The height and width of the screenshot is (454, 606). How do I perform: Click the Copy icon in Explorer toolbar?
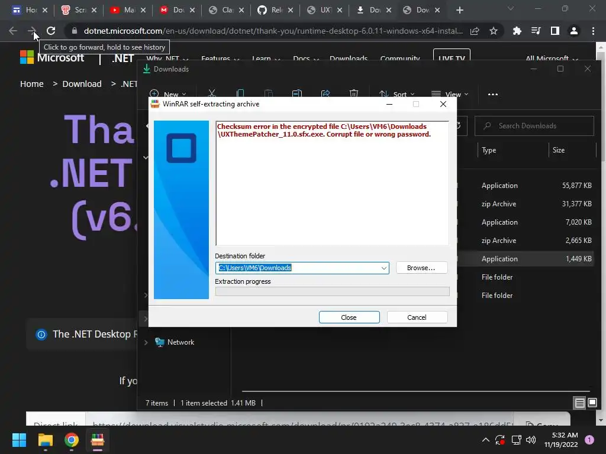[240, 94]
